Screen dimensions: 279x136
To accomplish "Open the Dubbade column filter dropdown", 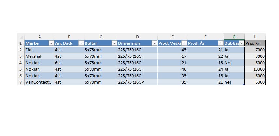I will pyautogui.click(x=241, y=43).
